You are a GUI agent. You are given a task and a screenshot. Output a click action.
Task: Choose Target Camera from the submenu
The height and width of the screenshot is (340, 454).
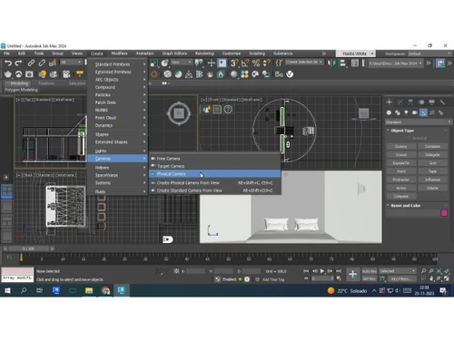point(214,166)
